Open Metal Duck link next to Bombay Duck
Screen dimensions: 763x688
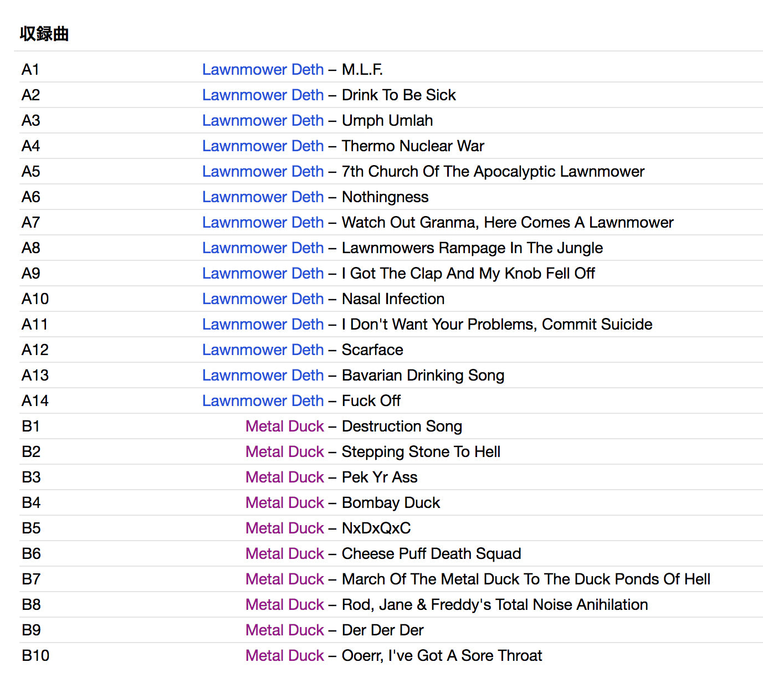pyautogui.click(x=284, y=502)
